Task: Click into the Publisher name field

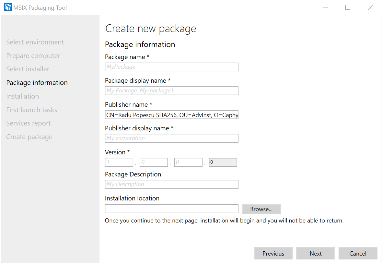Action: point(171,115)
